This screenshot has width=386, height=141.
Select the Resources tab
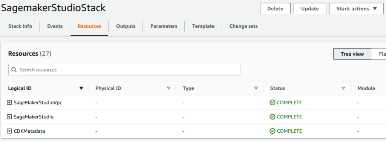(x=89, y=26)
